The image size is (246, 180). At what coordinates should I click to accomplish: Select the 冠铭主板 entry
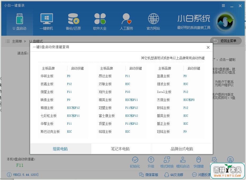pos(163,132)
